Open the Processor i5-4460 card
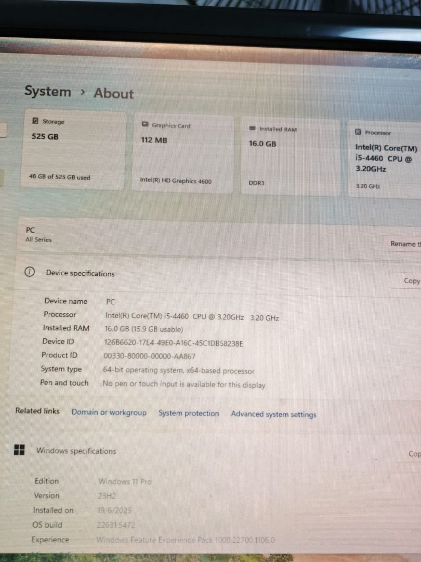The width and height of the screenshot is (421, 562). pos(385,160)
